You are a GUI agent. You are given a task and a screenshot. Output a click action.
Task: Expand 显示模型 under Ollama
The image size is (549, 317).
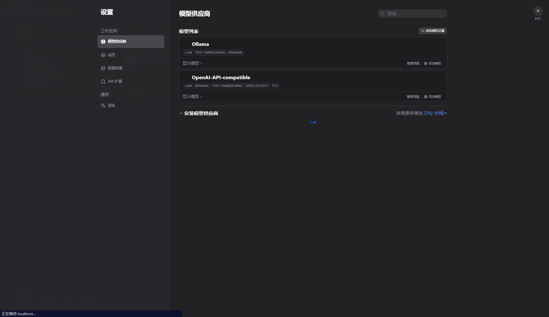tap(192, 63)
